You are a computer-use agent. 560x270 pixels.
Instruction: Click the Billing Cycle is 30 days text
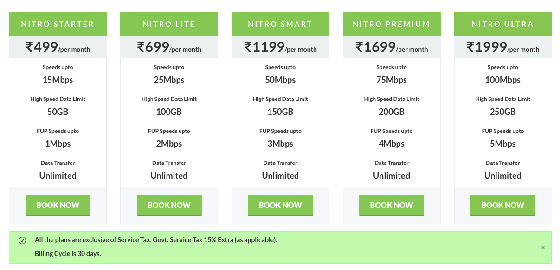pyautogui.click(x=68, y=254)
